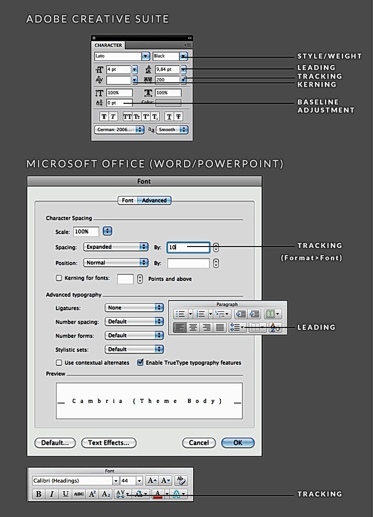The image size is (373, 517).
Task: Click the Strikethrough T button in Character panel
Action: (178, 116)
